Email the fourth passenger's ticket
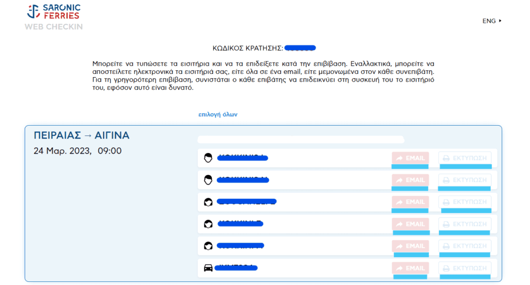This screenshot has height=285, width=530. tap(410, 224)
